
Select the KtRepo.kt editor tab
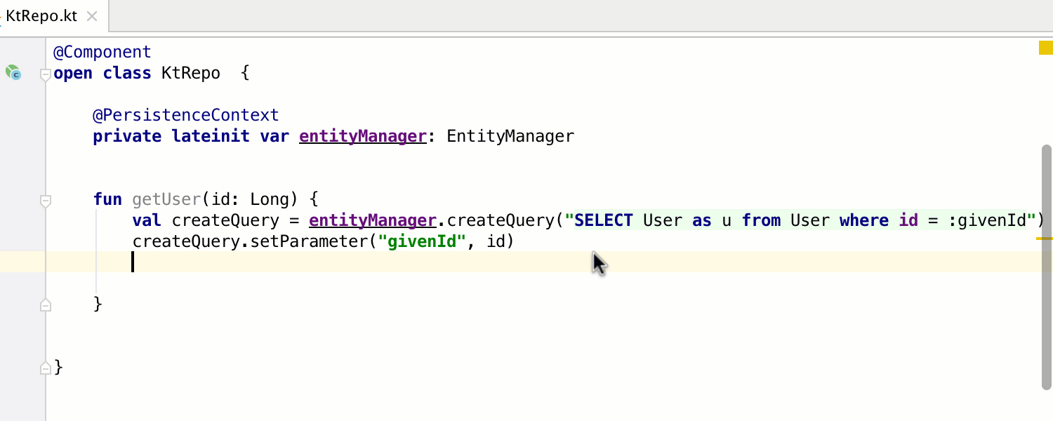click(x=42, y=15)
